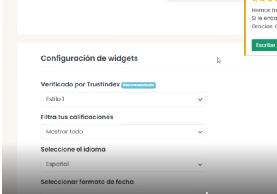The image size is (277, 194).
Task: Click the chevron arrow in the Mostrar todo field
Action: pos(200,132)
